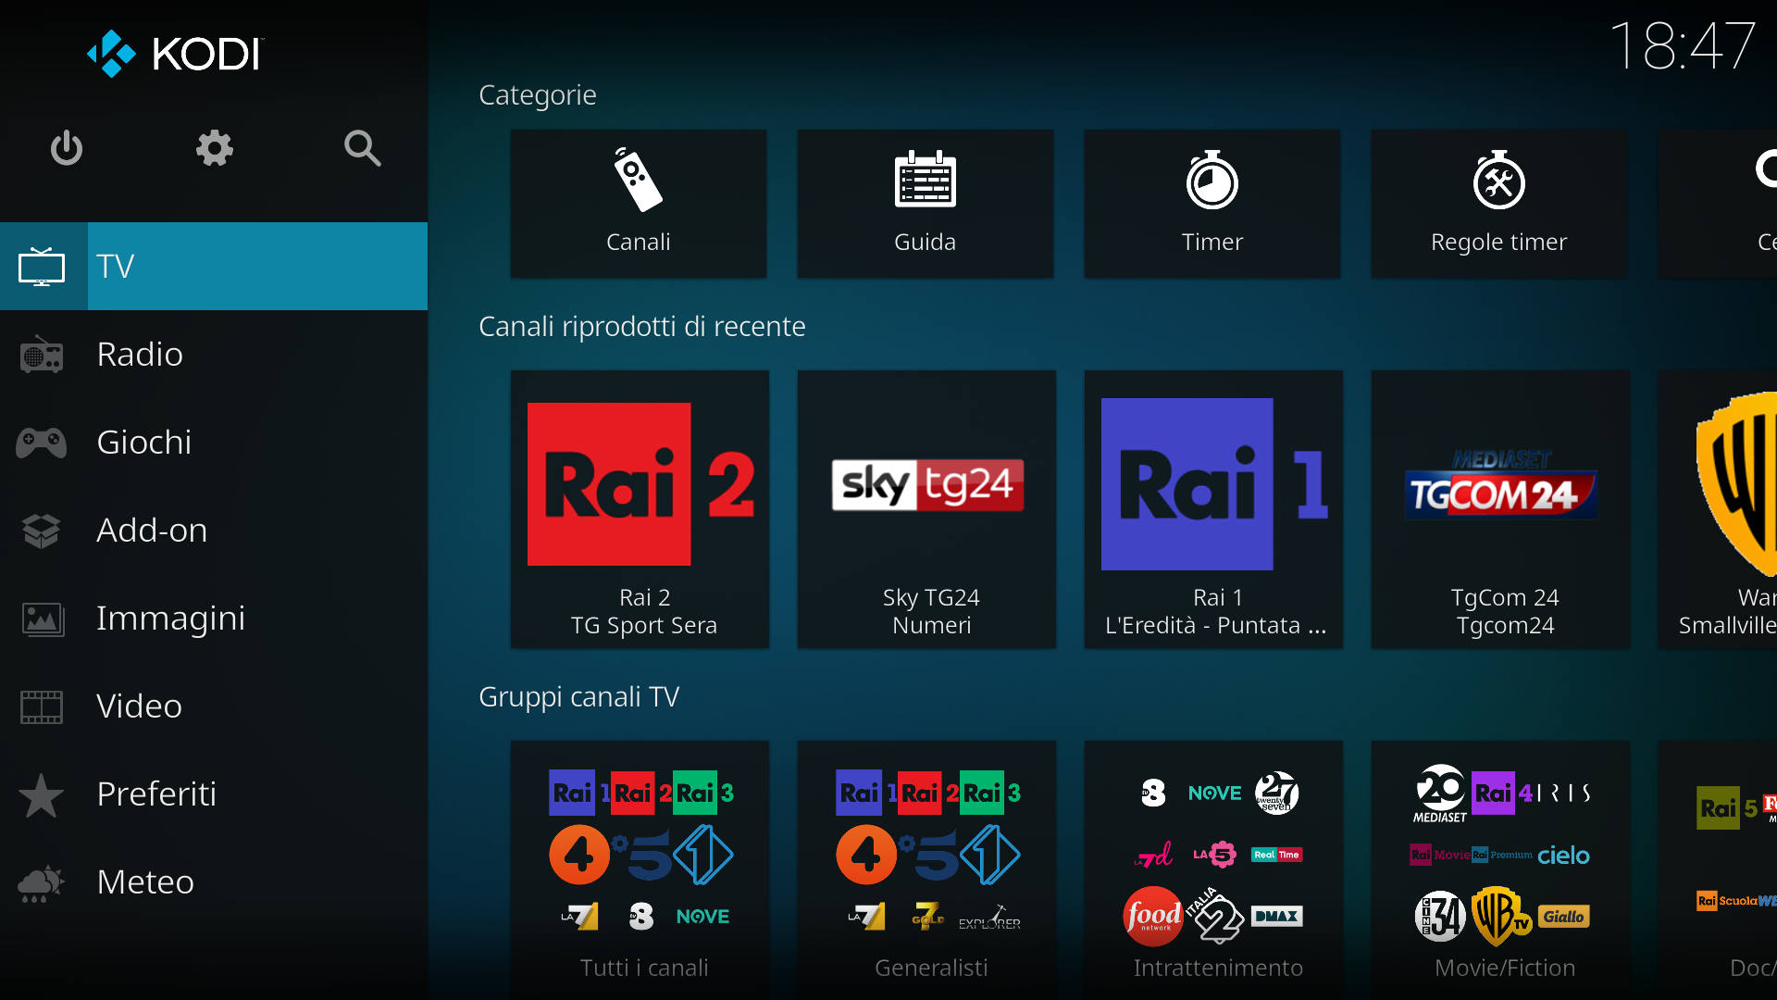Click the Regole timer label text

pyautogui.click(x=1498, y=243)
